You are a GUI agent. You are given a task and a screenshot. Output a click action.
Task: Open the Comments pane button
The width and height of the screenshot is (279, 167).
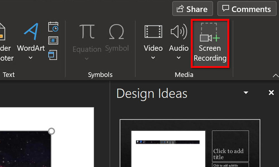click(x=247, y=9)
